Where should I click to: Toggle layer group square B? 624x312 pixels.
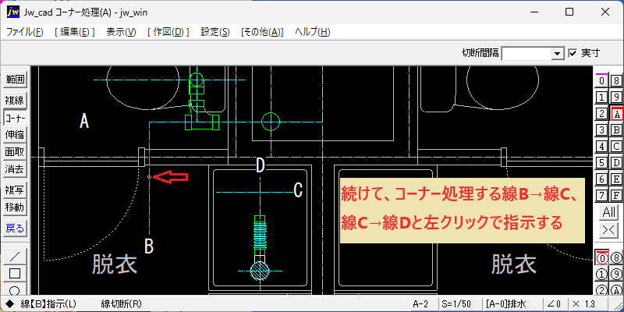point(616,130)
